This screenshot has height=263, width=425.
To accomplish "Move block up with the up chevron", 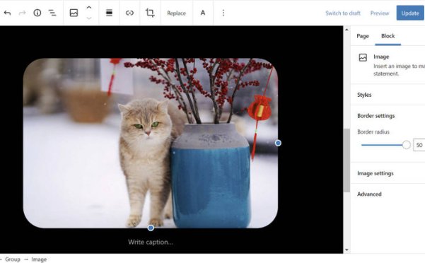I will coord(89,7).
